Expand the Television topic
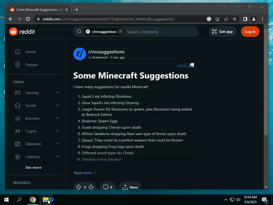This screenshot has height=205, width=273. tap(58, 144)
